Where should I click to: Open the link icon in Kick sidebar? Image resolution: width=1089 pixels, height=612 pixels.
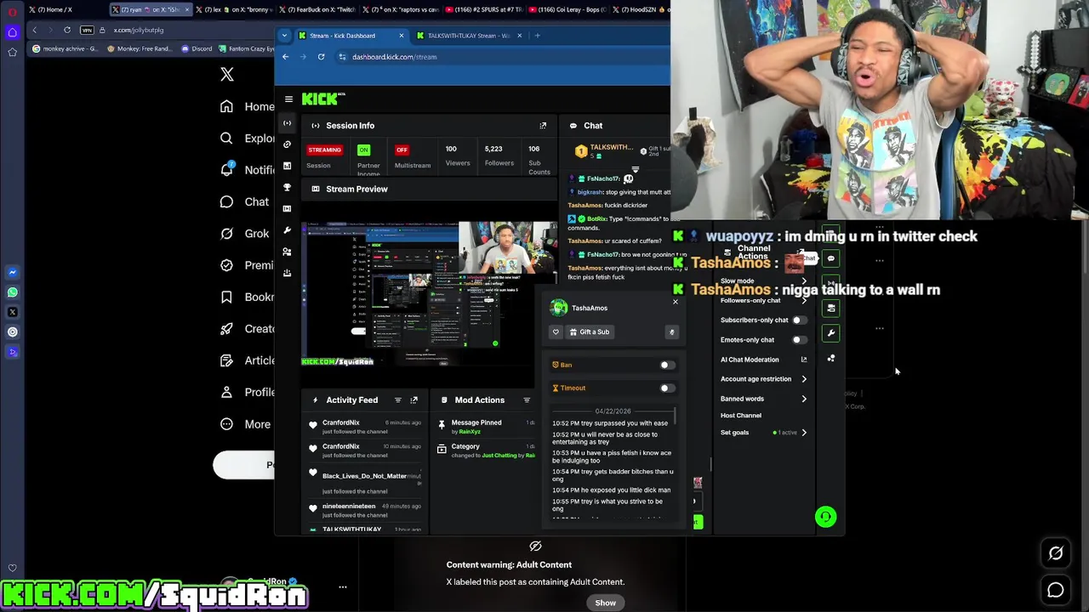click(287, 144)
